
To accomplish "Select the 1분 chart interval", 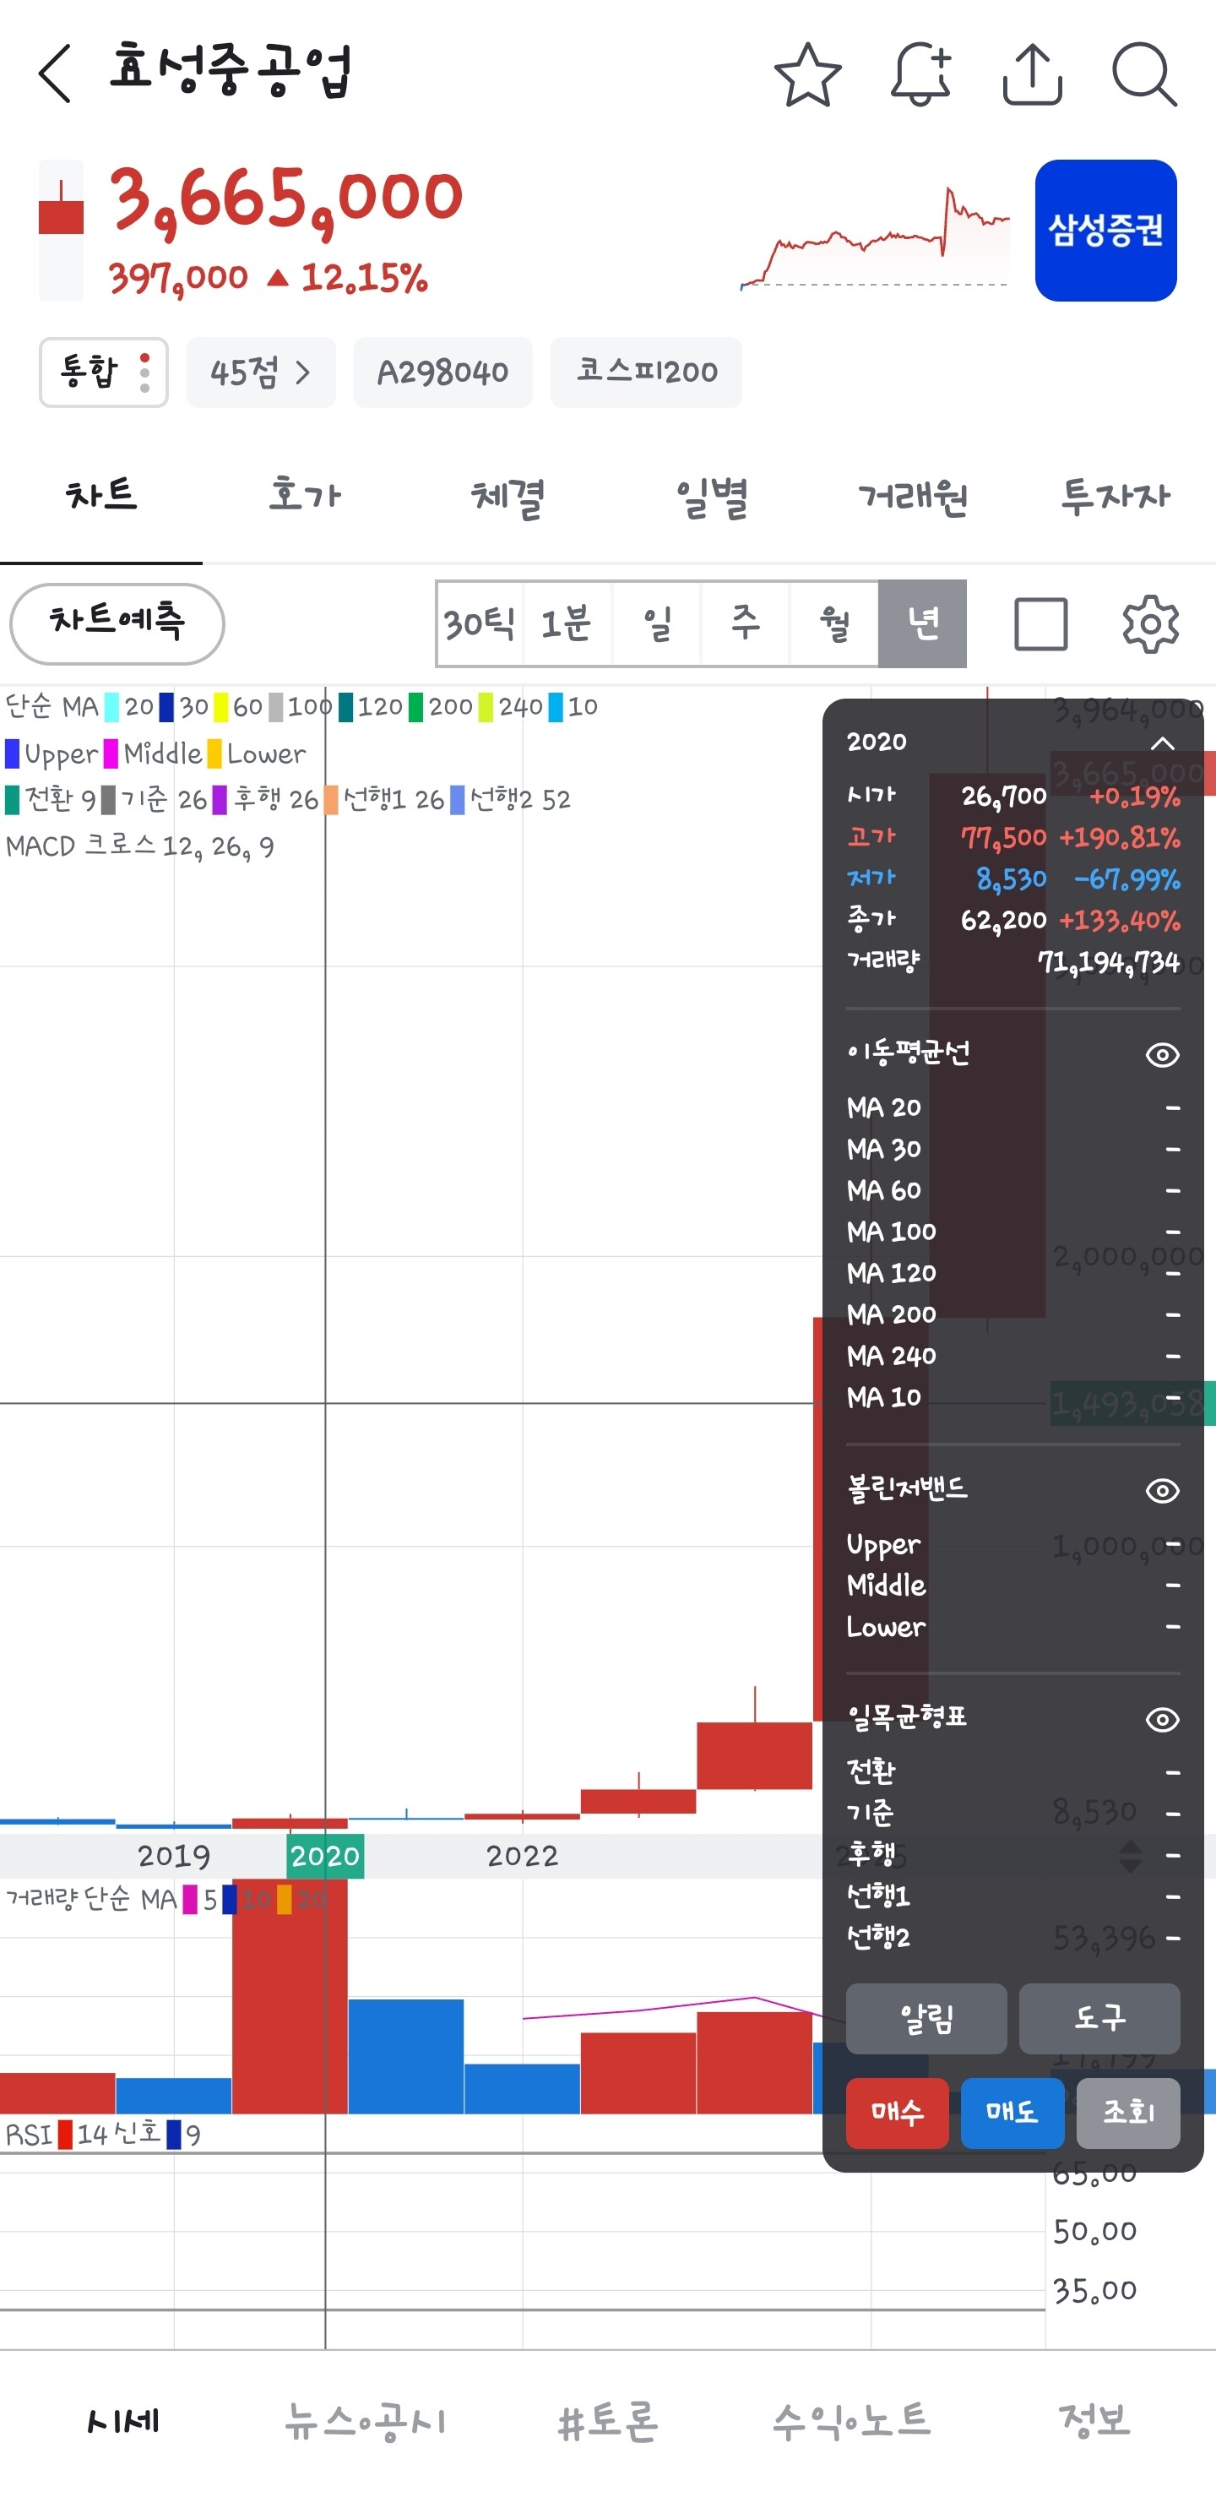I will [x=567, y=623].
